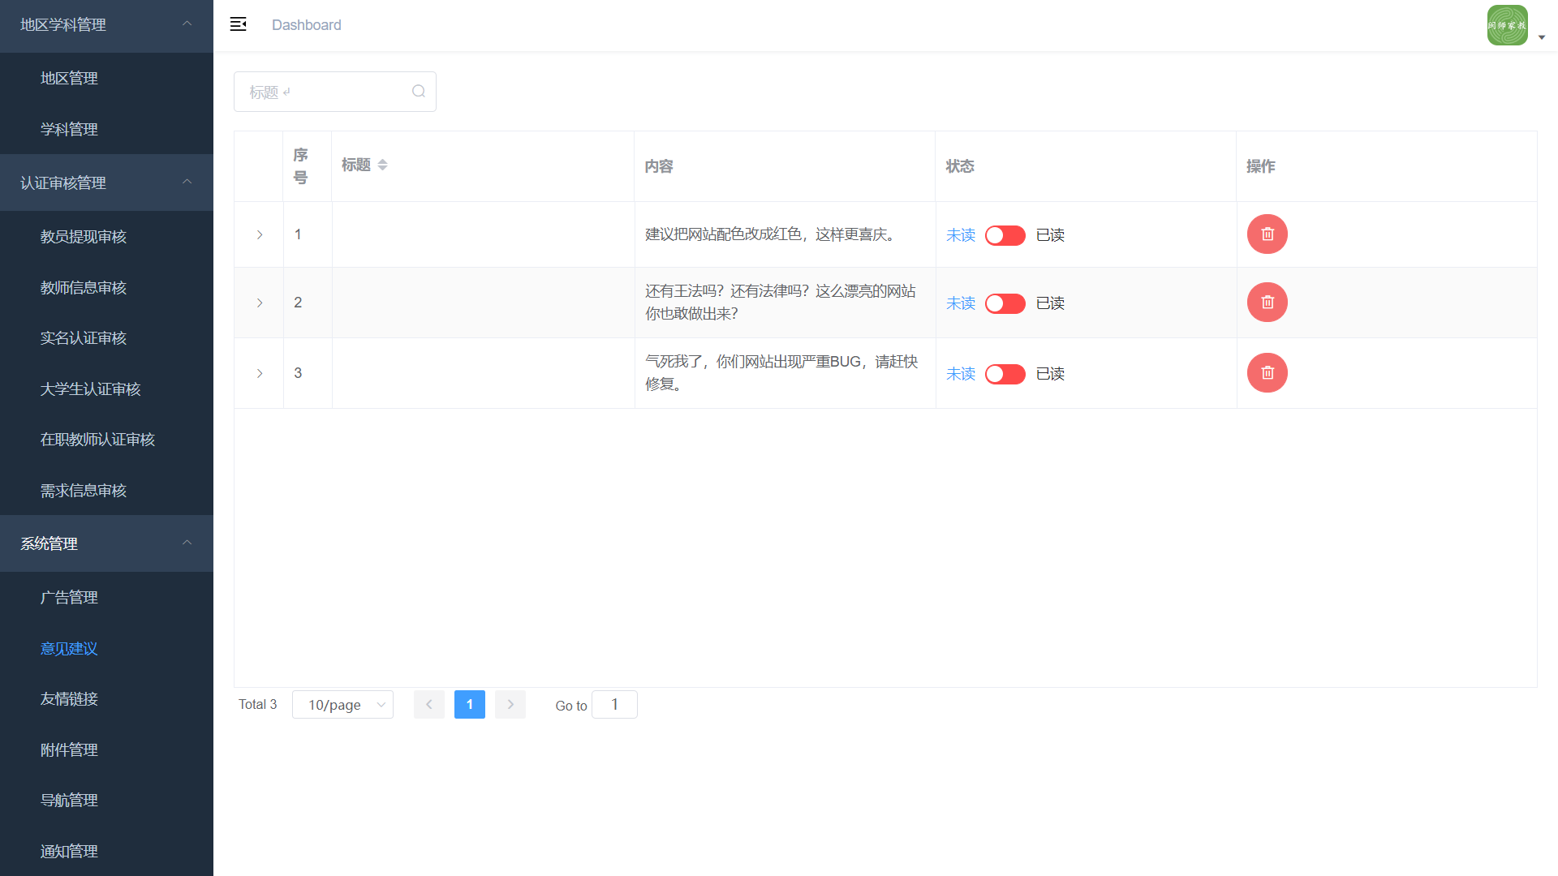The height and width of the screenshot is (876, 1558).
Task: Click the Go to page input field
Action: click(x=614, y=705)
